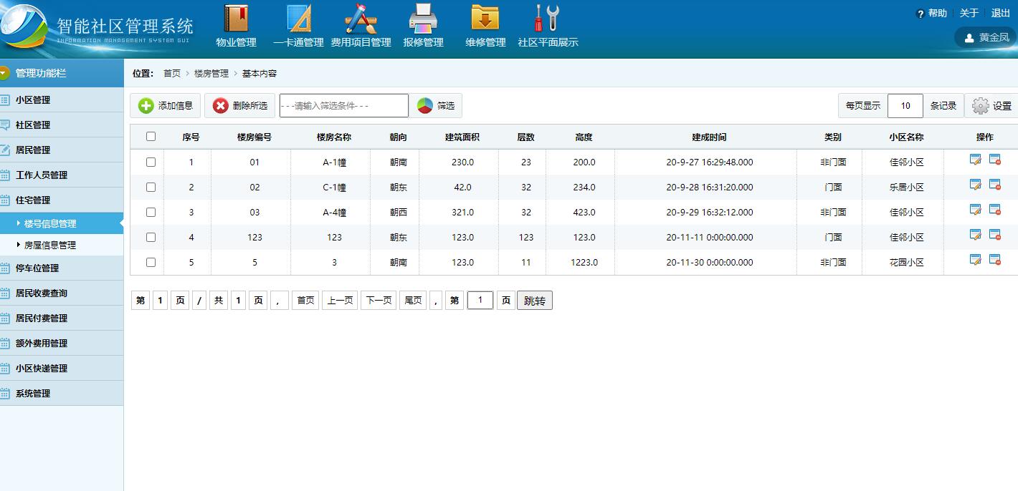Image resolution: width=1018 pixels, height=491 pixels.
Task: Click the 设置 gear button
Action: 991,106
